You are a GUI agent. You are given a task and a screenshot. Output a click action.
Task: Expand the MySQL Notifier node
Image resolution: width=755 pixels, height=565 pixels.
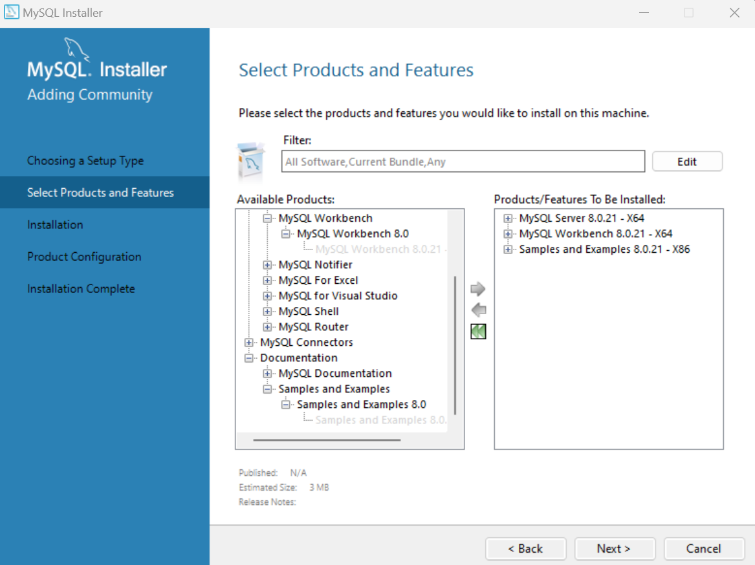(267, 265)
